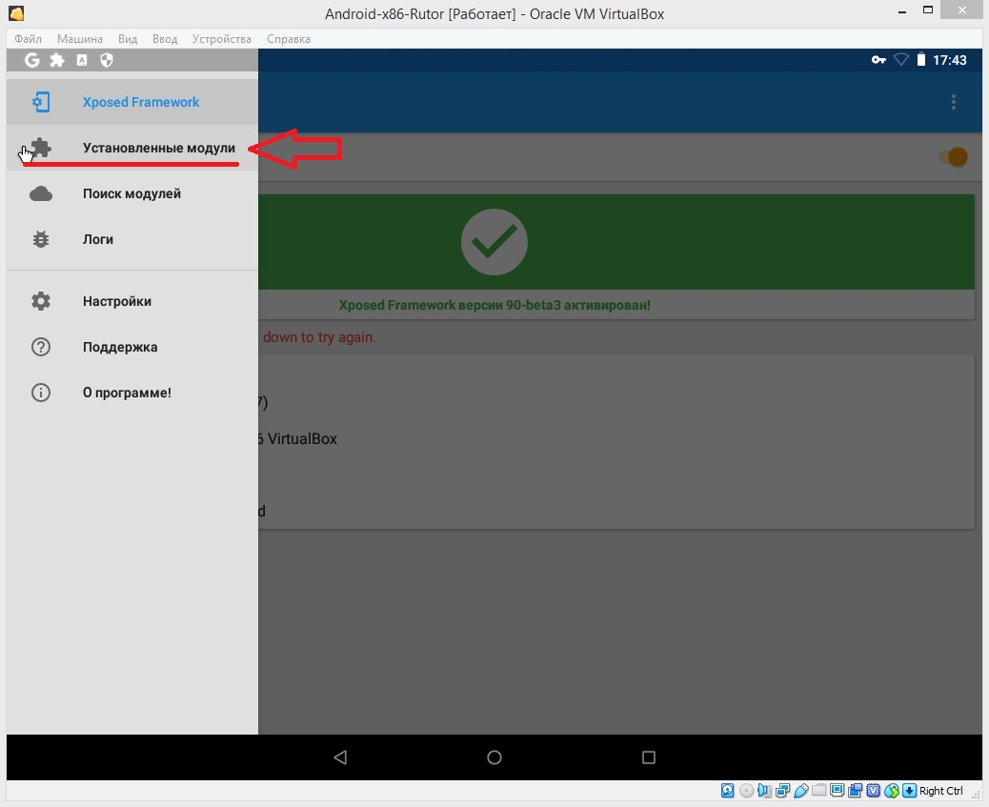Screen dimensions: 989x807
Task: Open the Файл menu in VirtualBox
Action: coord(29,39)
